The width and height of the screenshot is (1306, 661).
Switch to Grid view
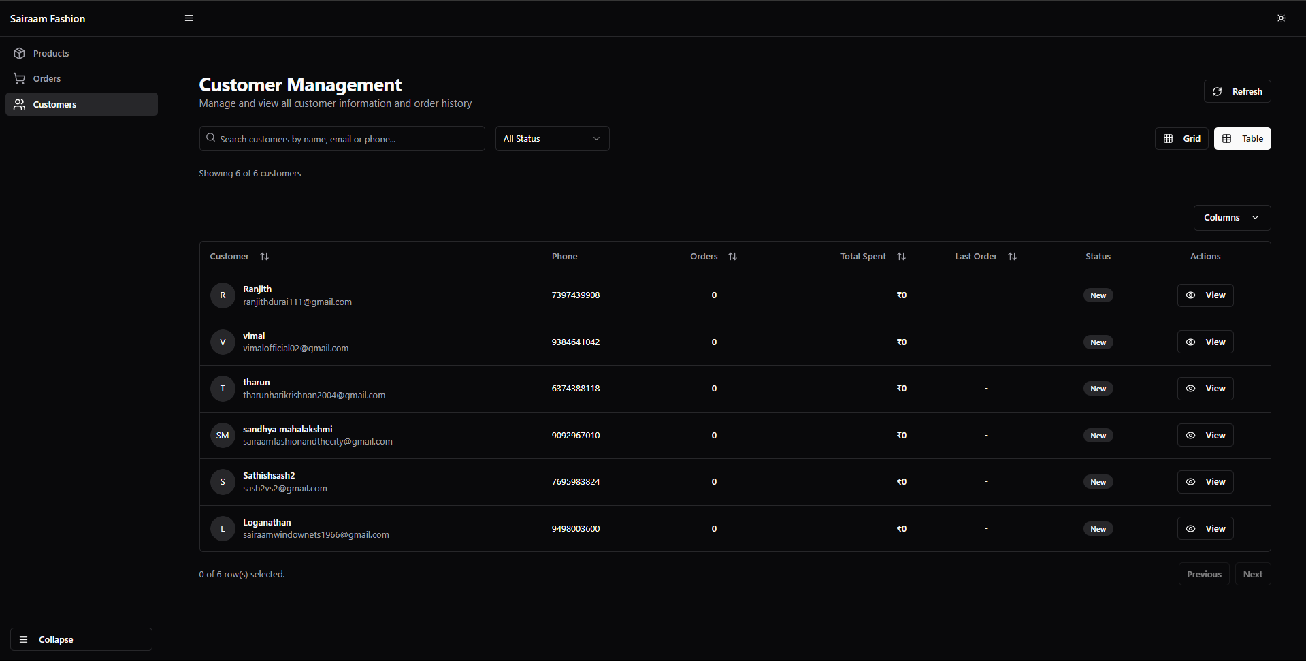1181,139
